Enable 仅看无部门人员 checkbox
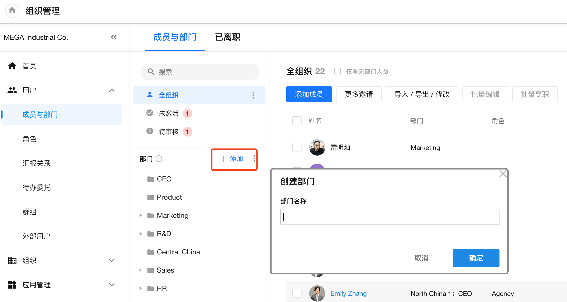Viewport: 567px width, 302px height. point(338,71)
